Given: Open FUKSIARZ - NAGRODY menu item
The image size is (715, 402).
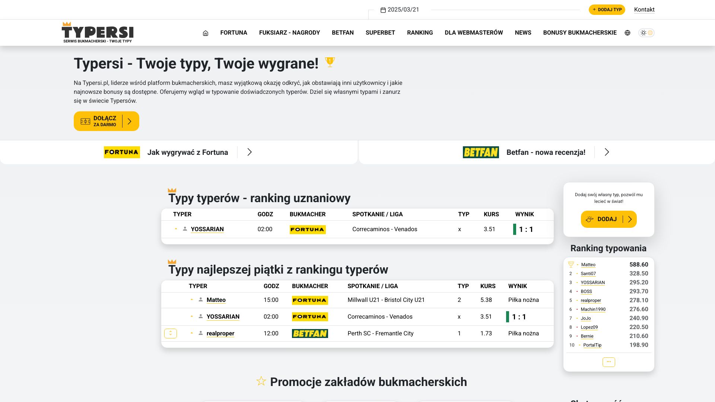Looking at the screenshot, I should pos(289,33).
